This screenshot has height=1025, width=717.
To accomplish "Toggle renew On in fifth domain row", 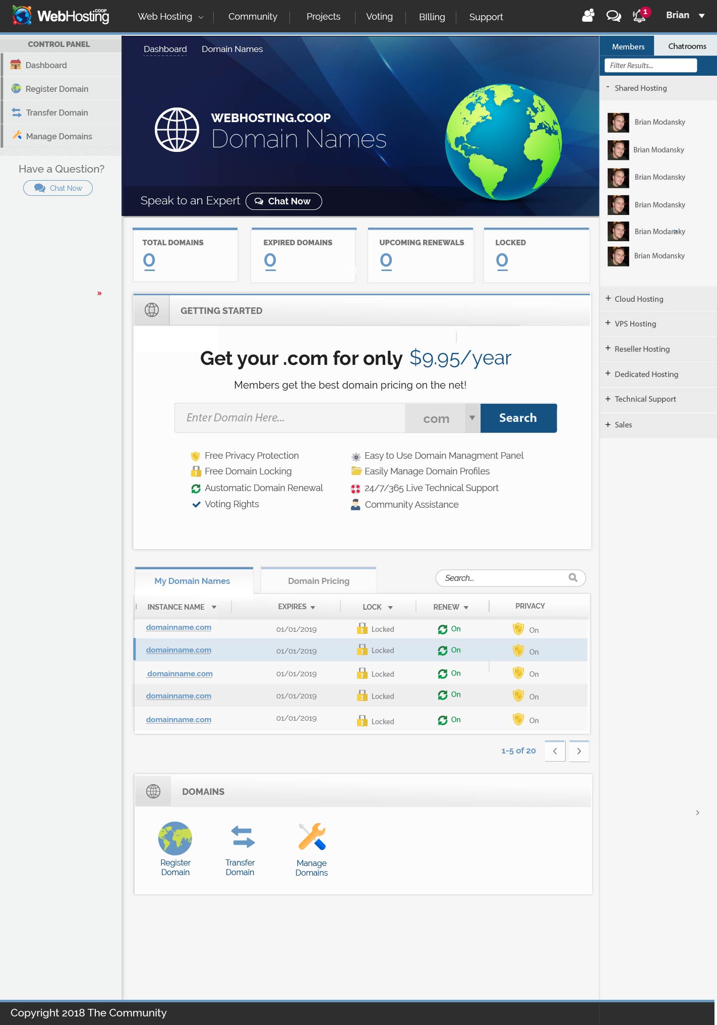I will tap(449, 720).
